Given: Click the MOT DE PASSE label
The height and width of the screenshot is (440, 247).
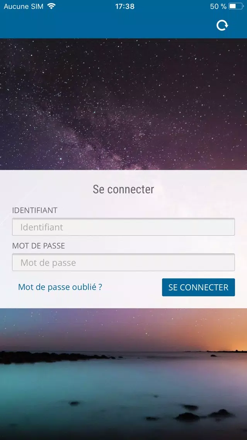Looking at the screenshot, I should (x=38, y=246).
